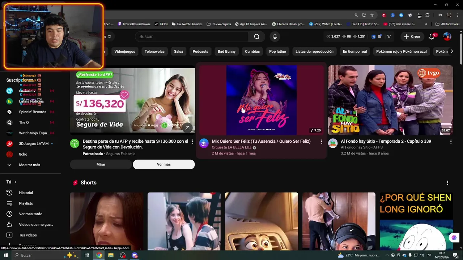Open Chrome extensions puzzle icon
Viewport: 463px width, 260px height.
click(428, 15)
